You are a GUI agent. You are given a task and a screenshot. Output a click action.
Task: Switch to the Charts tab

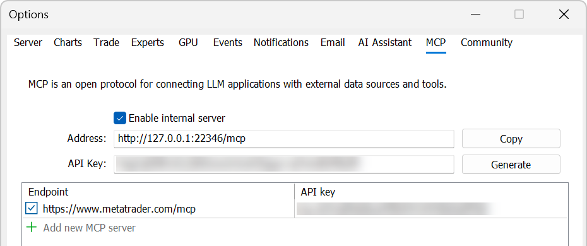(x=68, y=43)
